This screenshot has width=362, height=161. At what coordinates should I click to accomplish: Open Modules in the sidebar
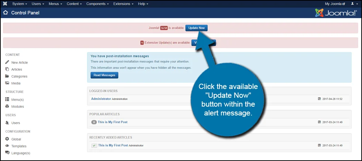pyautogui.click(x=18, y=107)
